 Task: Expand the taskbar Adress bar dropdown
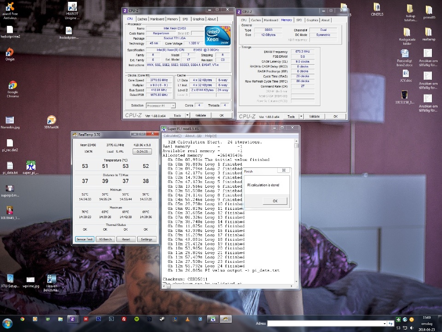tap(385, 324)
